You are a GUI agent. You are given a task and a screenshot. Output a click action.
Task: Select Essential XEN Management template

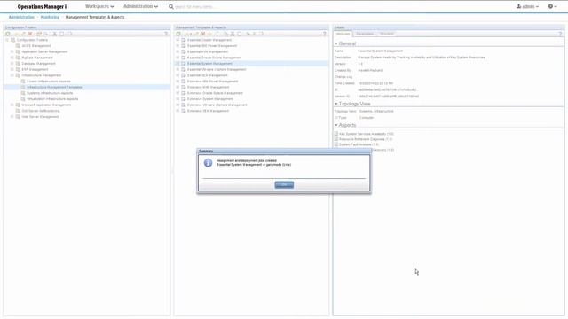point(207,75)
